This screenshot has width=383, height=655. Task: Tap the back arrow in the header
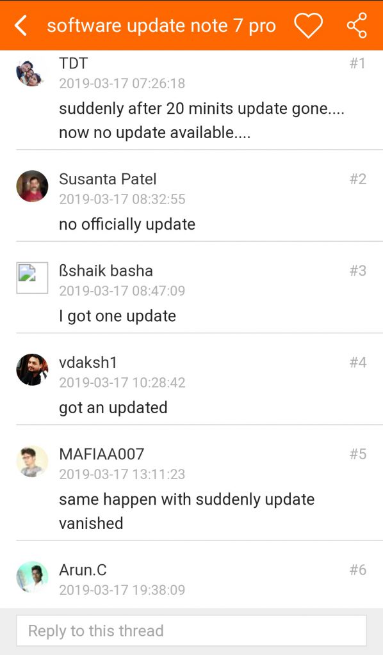(20, 26)
